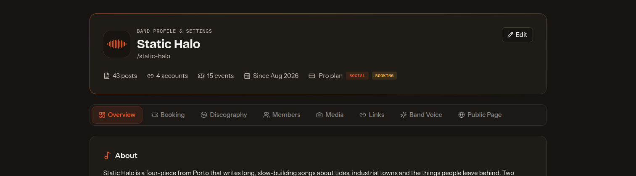
Task: Click the posts document icon
Action: [x=107, y=76]
